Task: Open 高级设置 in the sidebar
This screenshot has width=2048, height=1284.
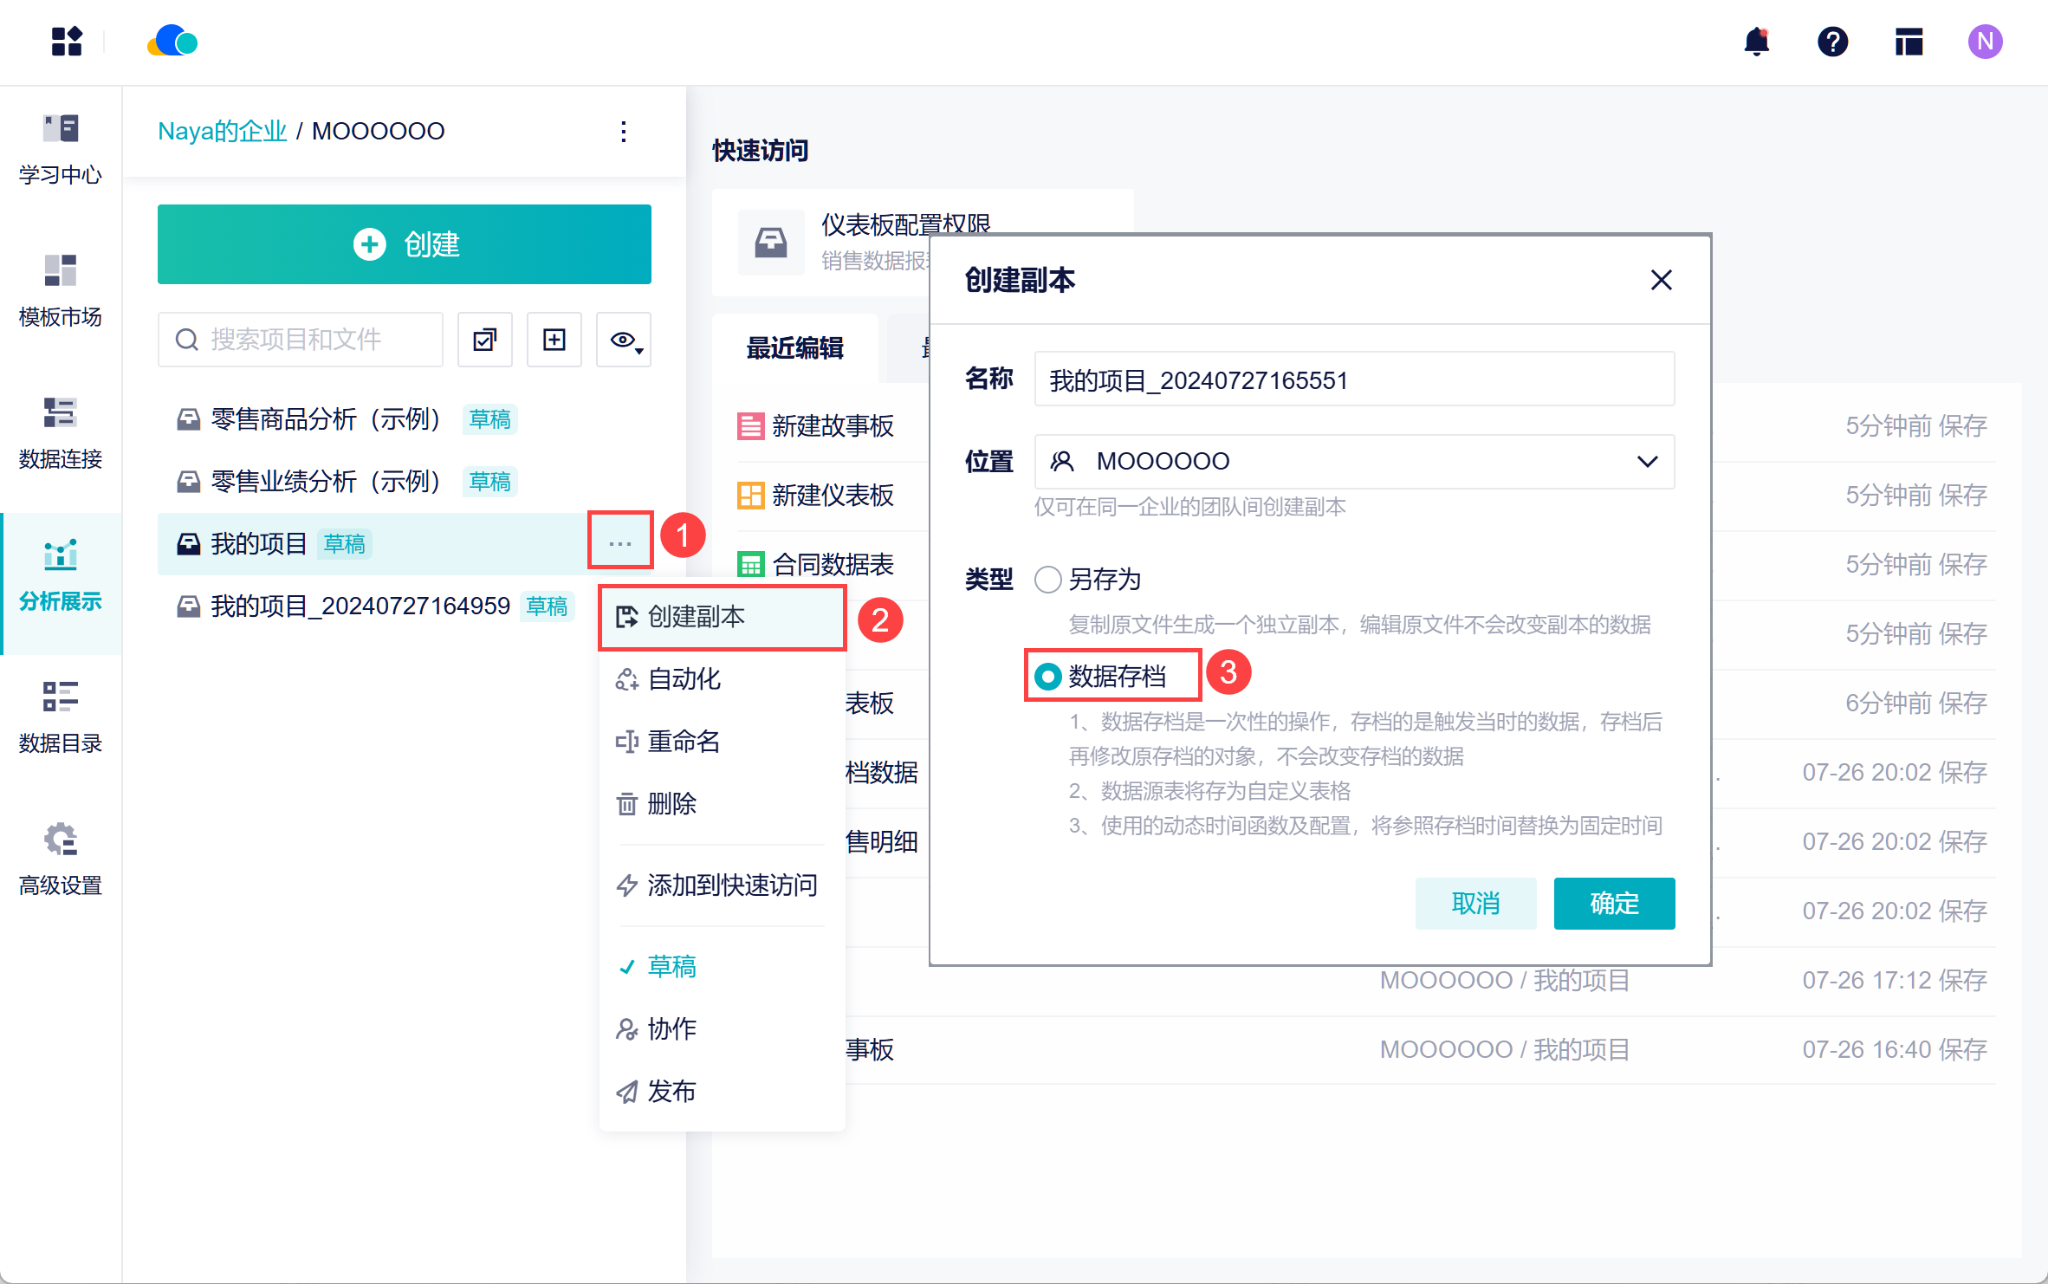Action: 61,858
